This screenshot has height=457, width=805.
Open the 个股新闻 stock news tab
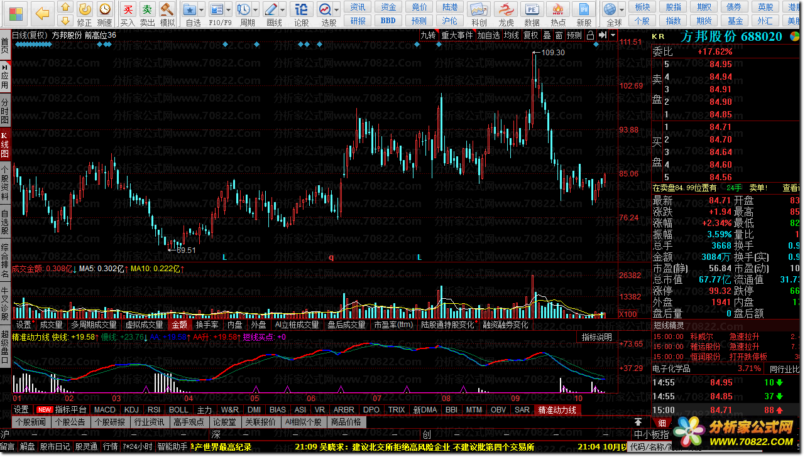31,422
